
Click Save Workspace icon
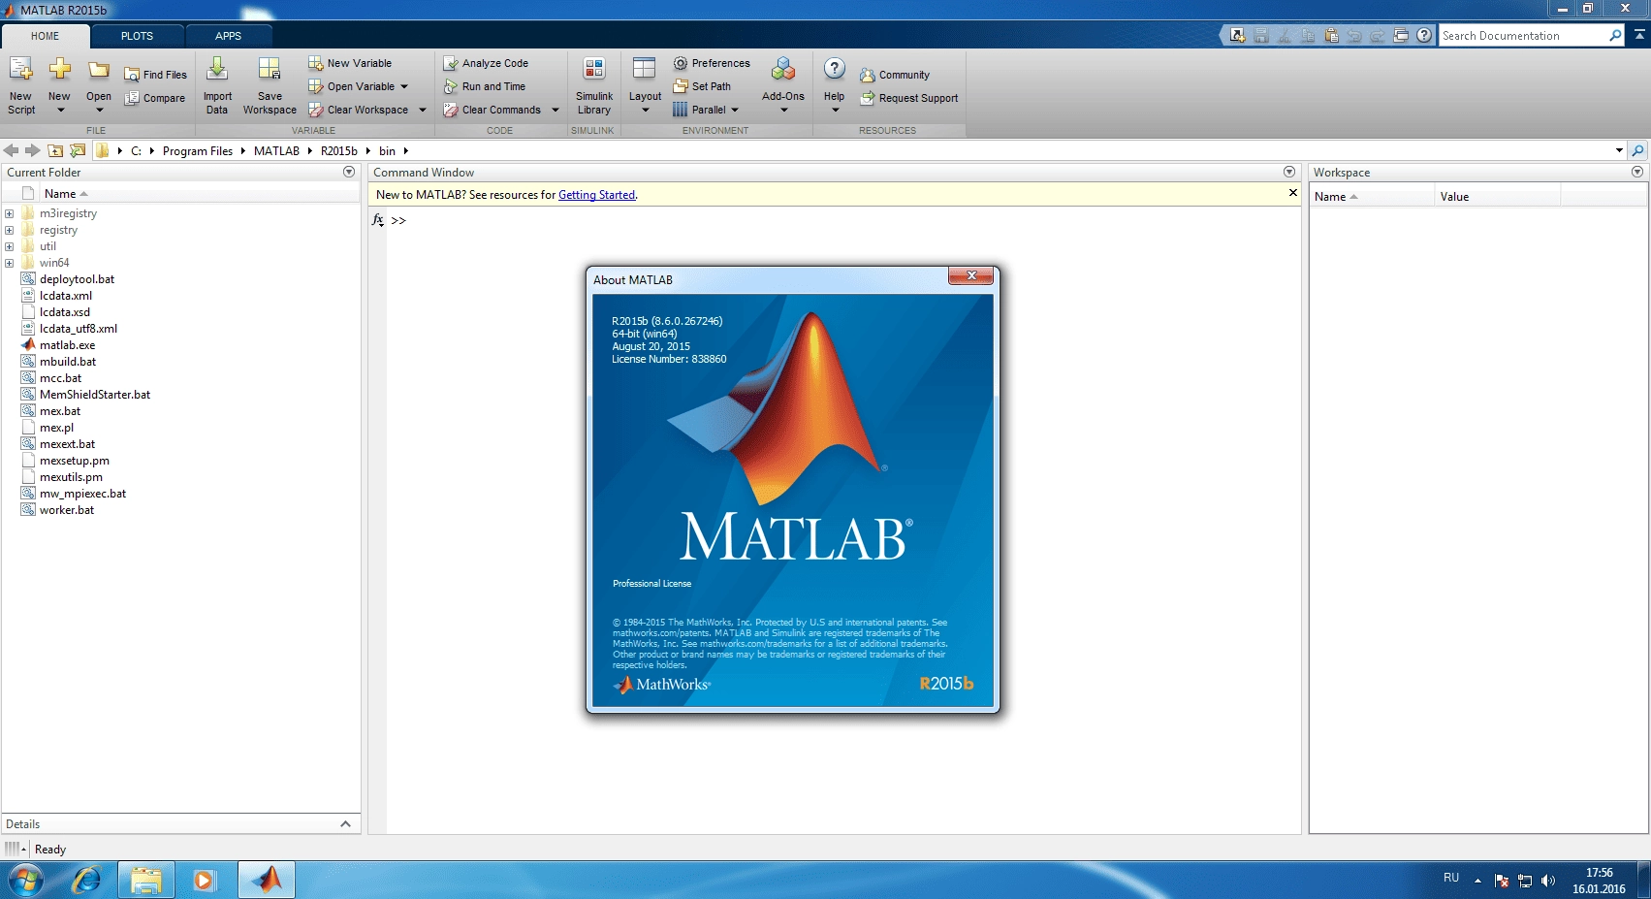(270, 69)
